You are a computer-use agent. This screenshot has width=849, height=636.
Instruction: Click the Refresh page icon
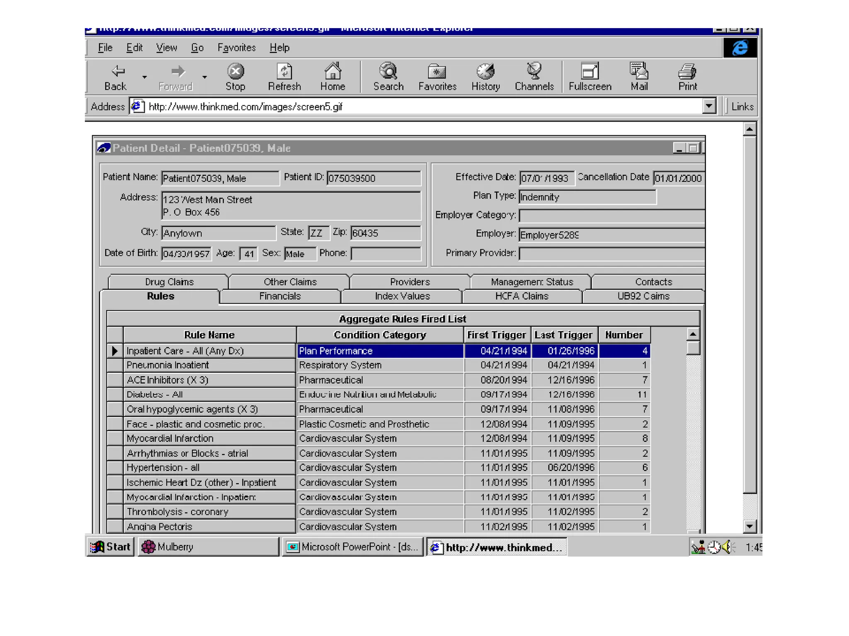(284, 72)
